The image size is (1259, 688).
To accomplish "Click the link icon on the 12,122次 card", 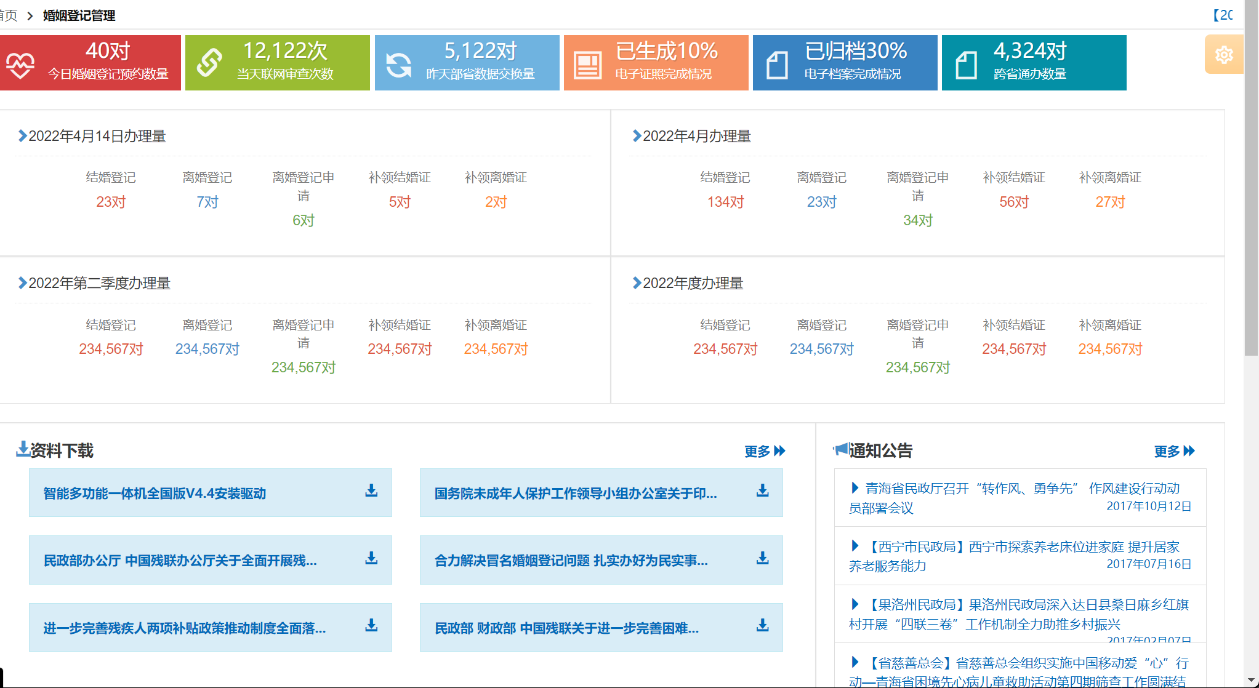I will [209, 63].
